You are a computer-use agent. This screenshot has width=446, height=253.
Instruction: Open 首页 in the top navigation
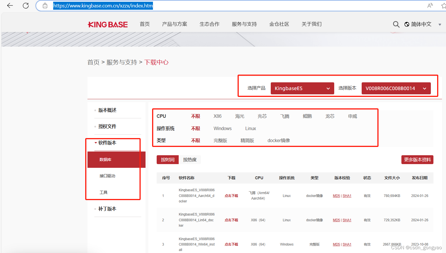145,24
